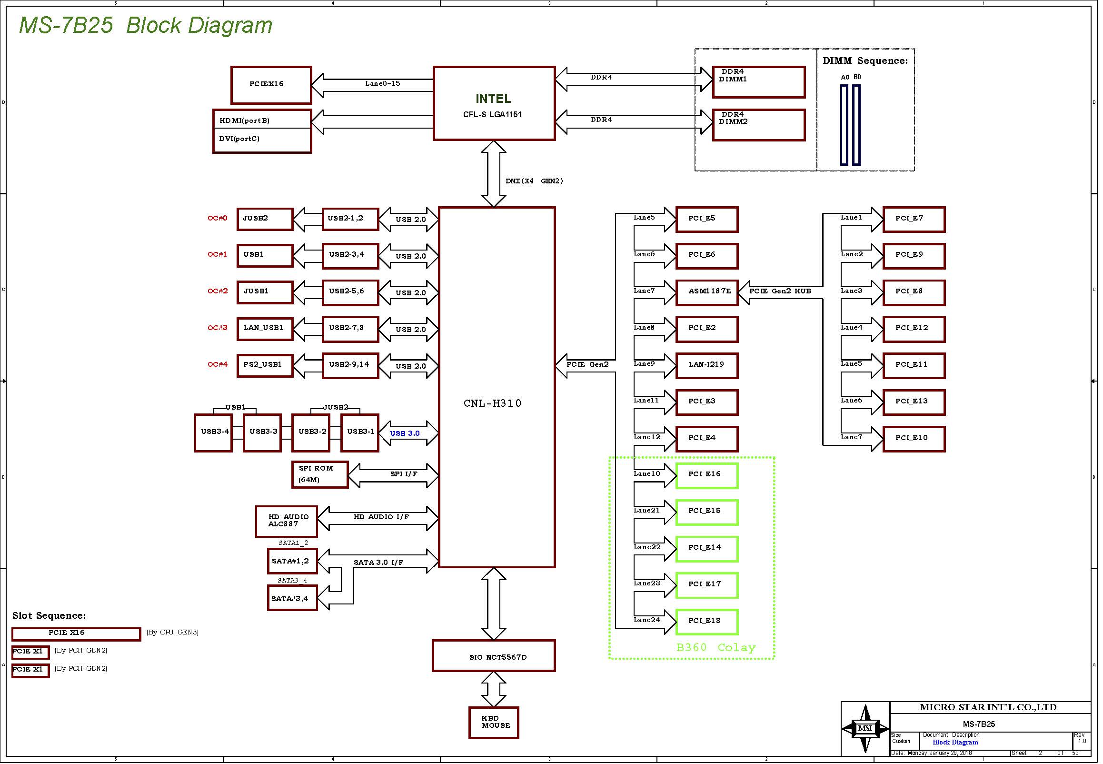The image size is (1103, 764).
Task: Click the MSI logo in the title block
Action: pyautogui.click(x=865, y=729)
